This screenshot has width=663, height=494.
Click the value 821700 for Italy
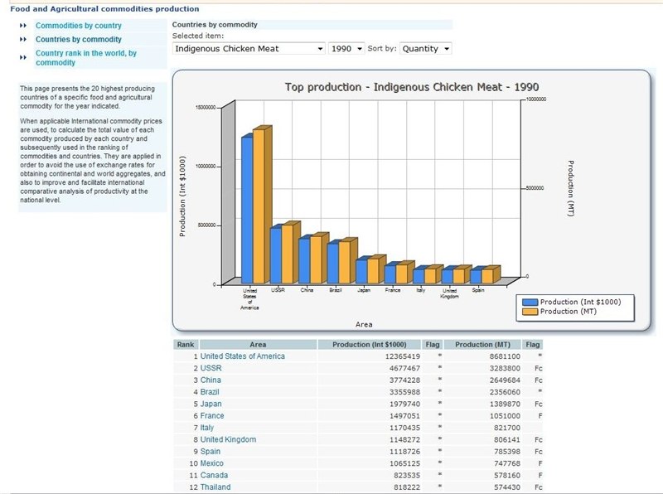pos(507,428)
